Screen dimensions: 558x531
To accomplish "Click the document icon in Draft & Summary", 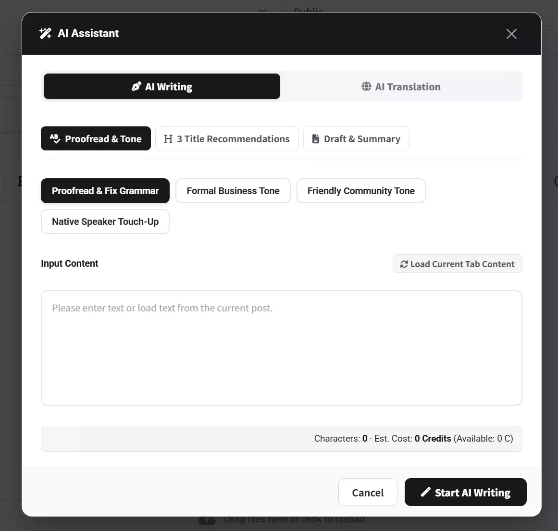I will click(315, 139).
